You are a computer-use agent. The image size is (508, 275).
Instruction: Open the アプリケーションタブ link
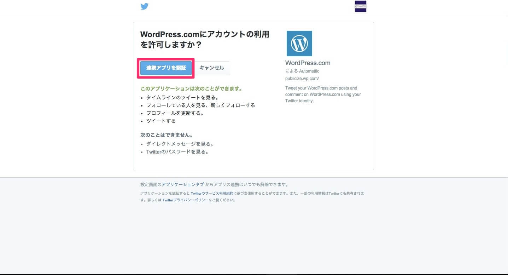tap(183, 184)
